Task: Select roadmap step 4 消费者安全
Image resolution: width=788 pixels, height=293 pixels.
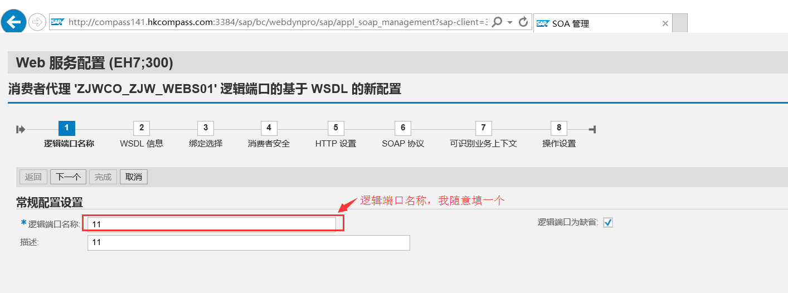Action: click(x=269, y=128)
